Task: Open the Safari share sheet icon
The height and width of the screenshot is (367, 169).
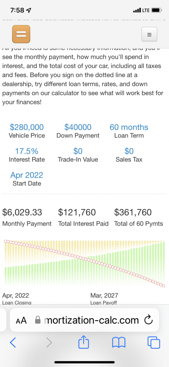Action: [84, 342]
